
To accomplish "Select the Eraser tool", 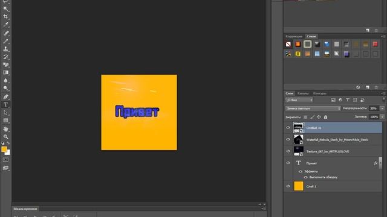I will (x=5, y=64).
